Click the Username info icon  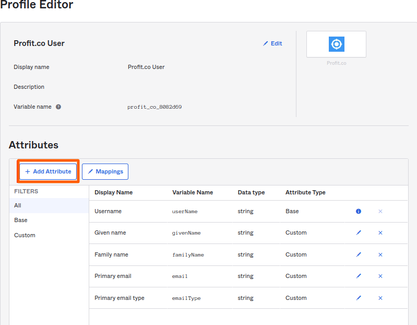[x=359, y=211]
